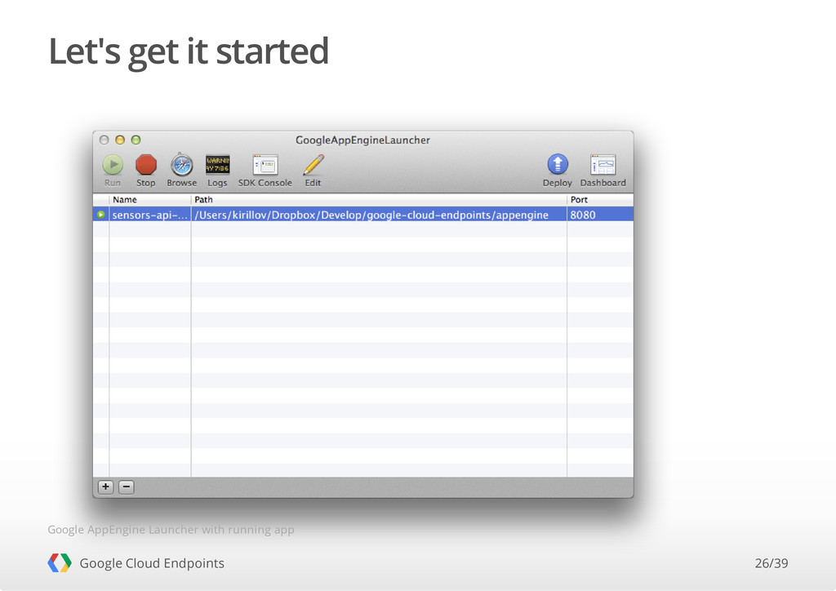Screen dimensions: 836x591
Task: Click the 8080 port value
Action: click(583, 215)
